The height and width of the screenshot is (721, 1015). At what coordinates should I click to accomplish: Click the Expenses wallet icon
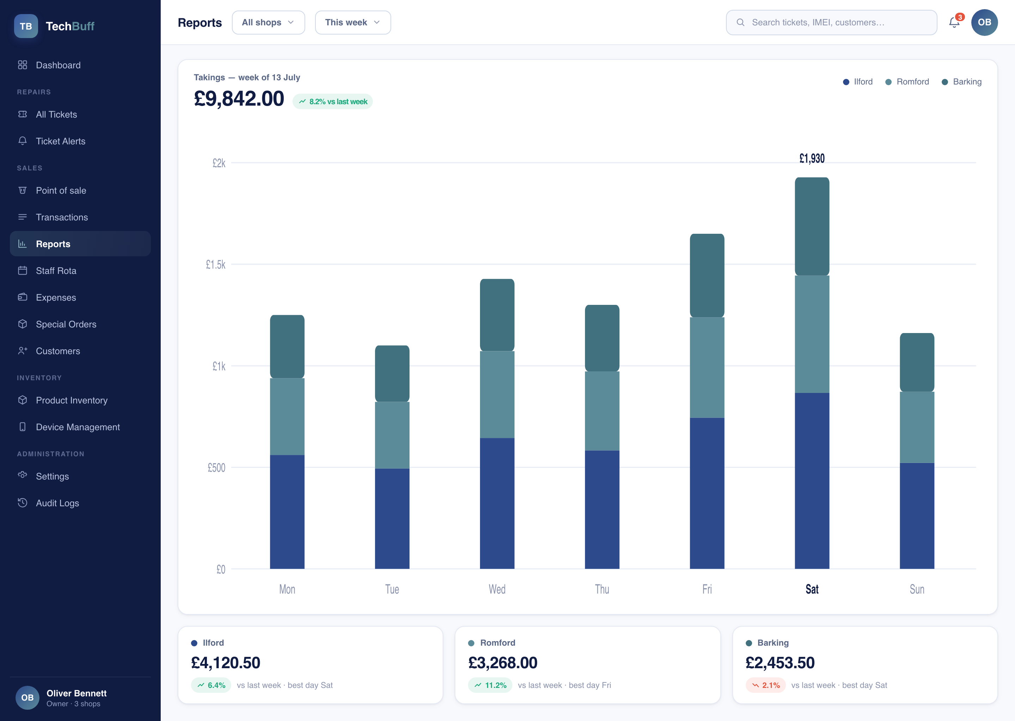coord(23,297)
